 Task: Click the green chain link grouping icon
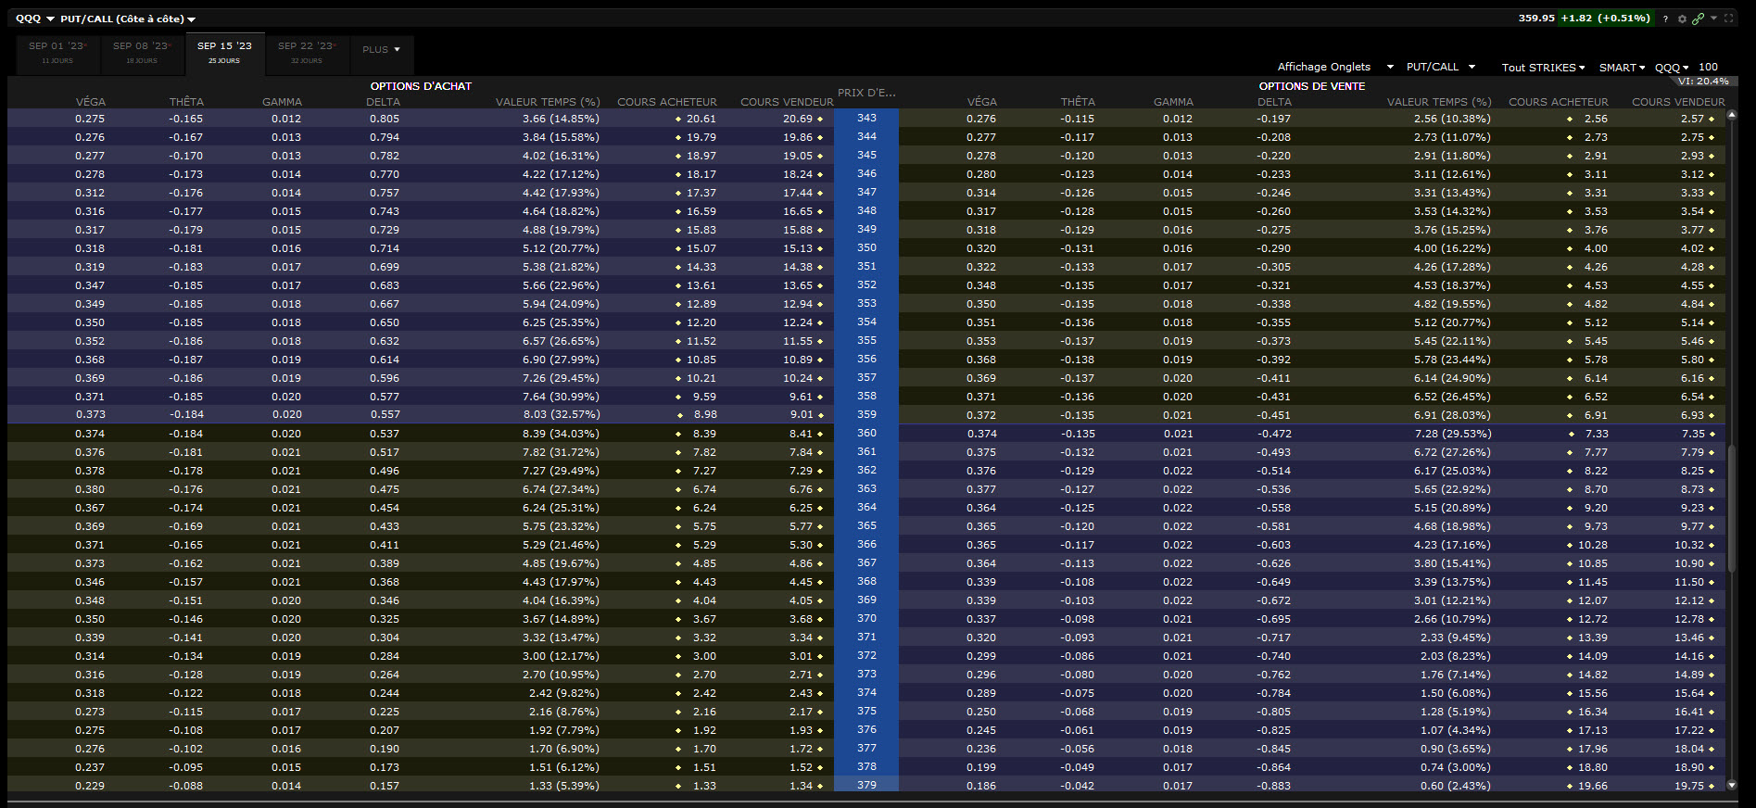point(1698,19)
